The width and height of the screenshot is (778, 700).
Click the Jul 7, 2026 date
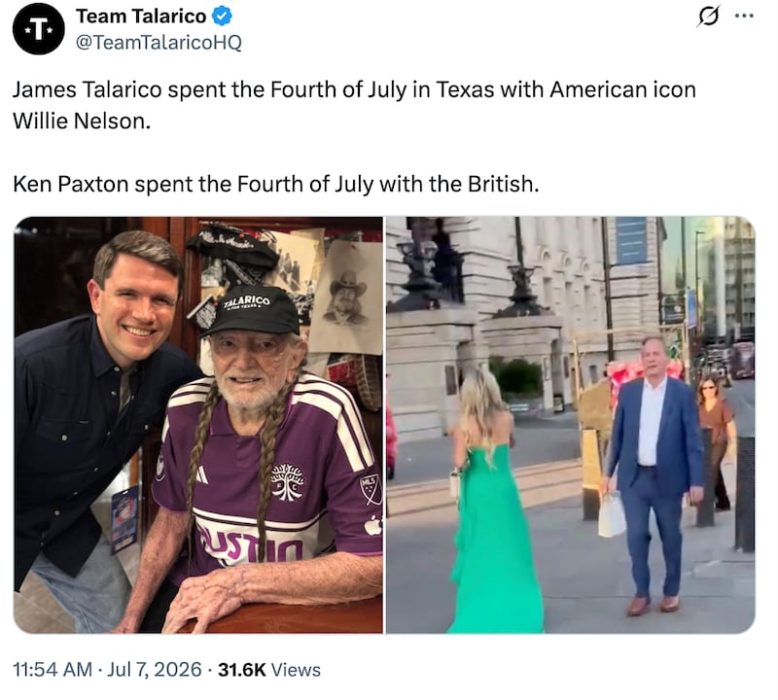pos(155,669)
